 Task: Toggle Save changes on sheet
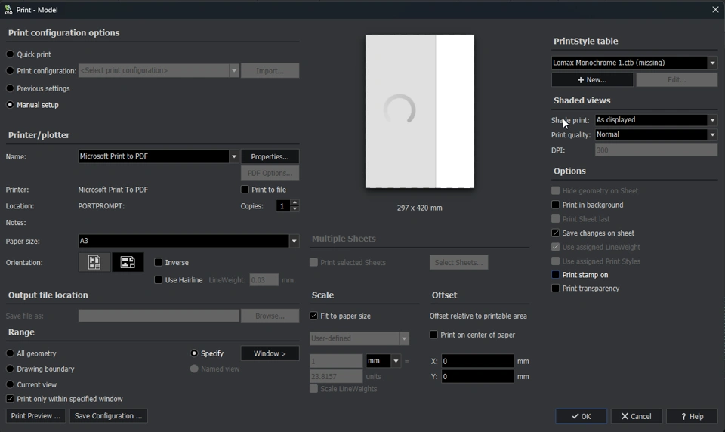[x=555, y=233]
